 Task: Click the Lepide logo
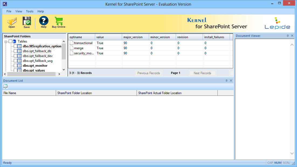[x=277, y=23]
